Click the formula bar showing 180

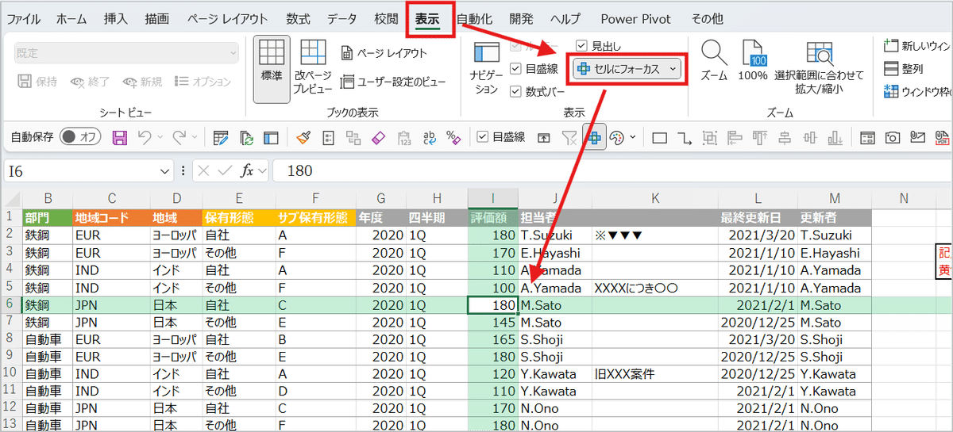pos(612,170)
